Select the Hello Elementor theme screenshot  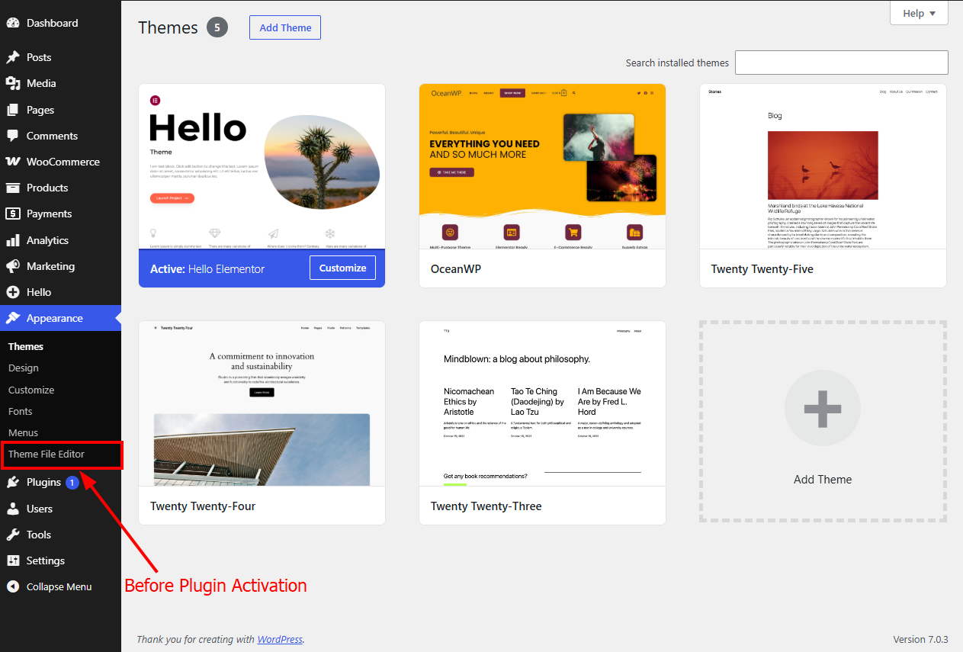point(262,166)
